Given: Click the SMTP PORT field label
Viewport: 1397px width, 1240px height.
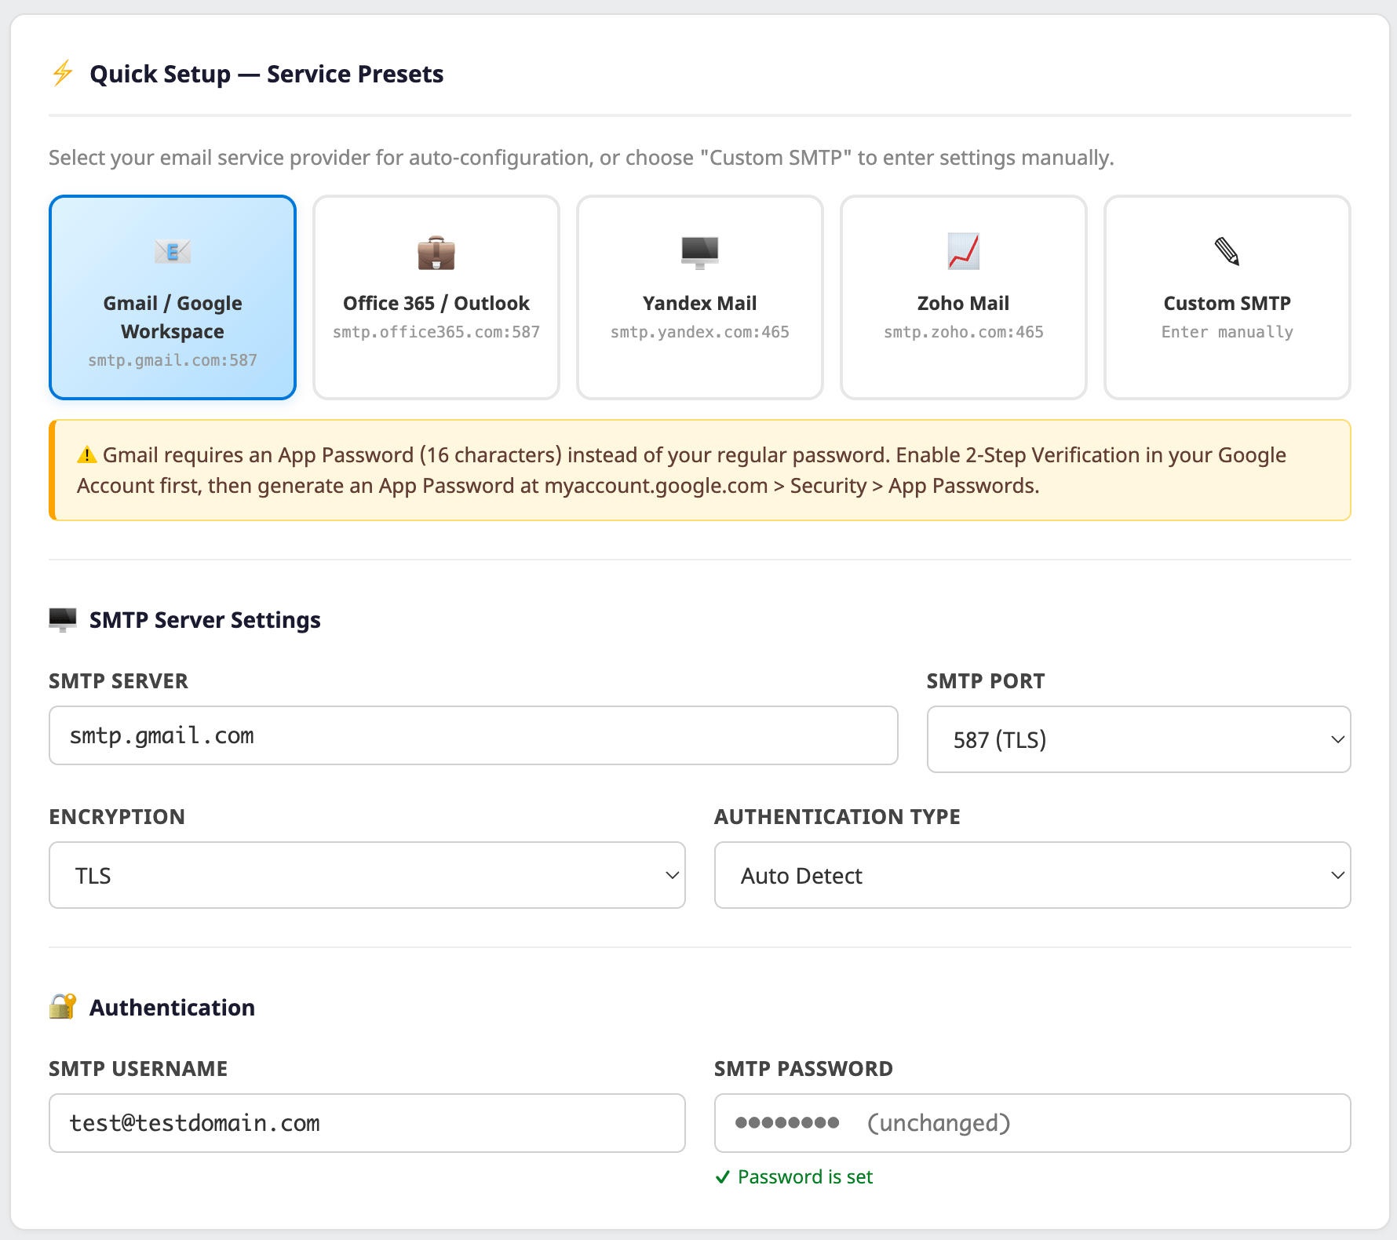Looking at the screenshot, I should tap(986, 681).
